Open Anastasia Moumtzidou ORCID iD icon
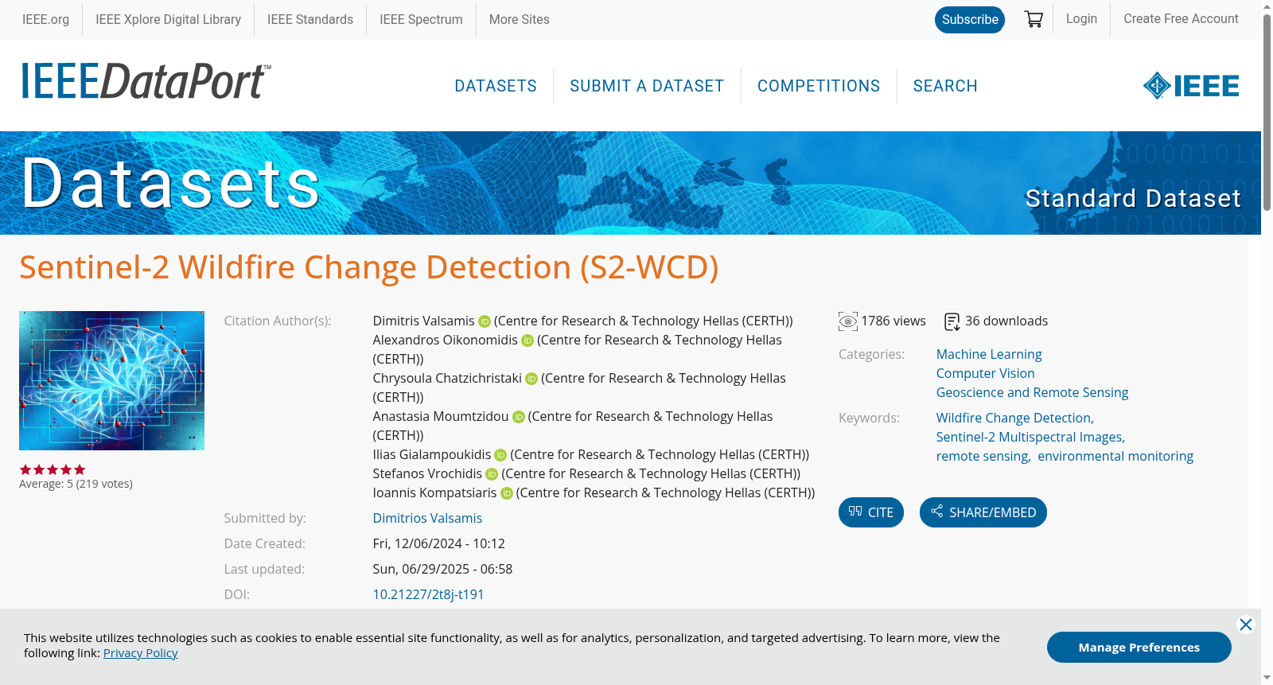This screenshot has height=685, width=1273. pos(519,417)
